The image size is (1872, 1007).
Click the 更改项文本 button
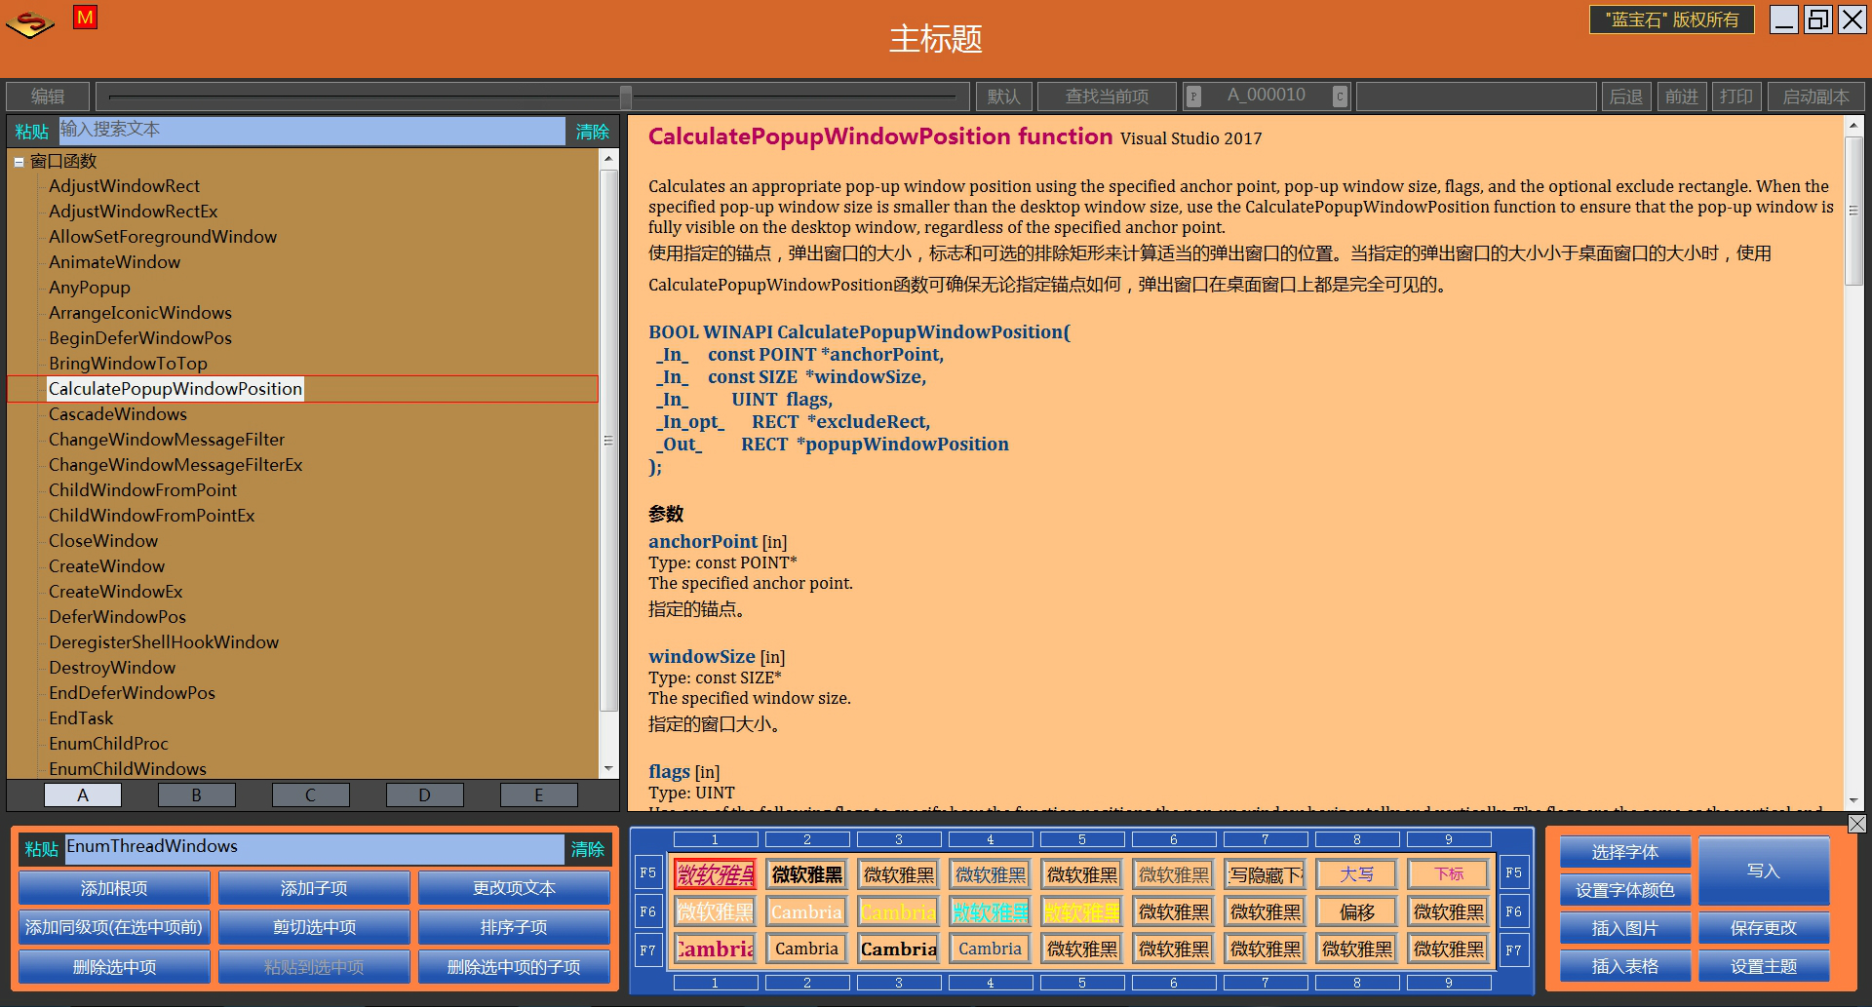click(514, 888)
